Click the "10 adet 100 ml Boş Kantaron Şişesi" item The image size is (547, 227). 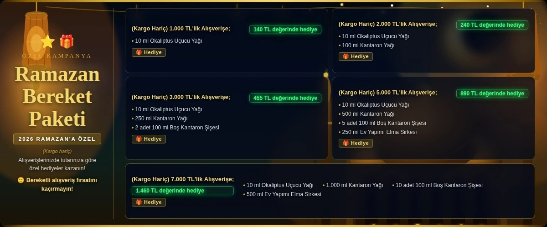coord(439,185)
